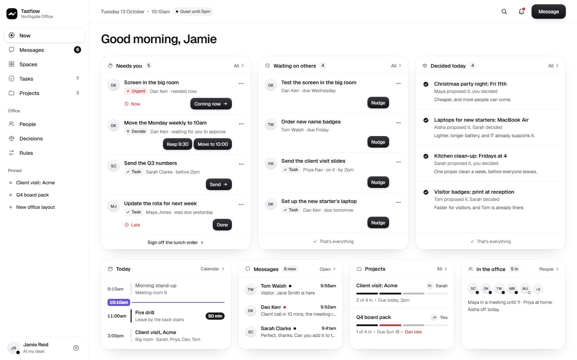The height and width of the screenshot is (360, 577).
Task: Toggle check on Visitor badges decision
Action: (426, 192)
